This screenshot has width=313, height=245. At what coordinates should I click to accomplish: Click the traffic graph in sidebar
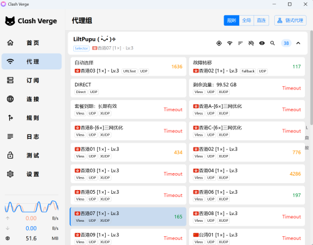coord(31,206)
